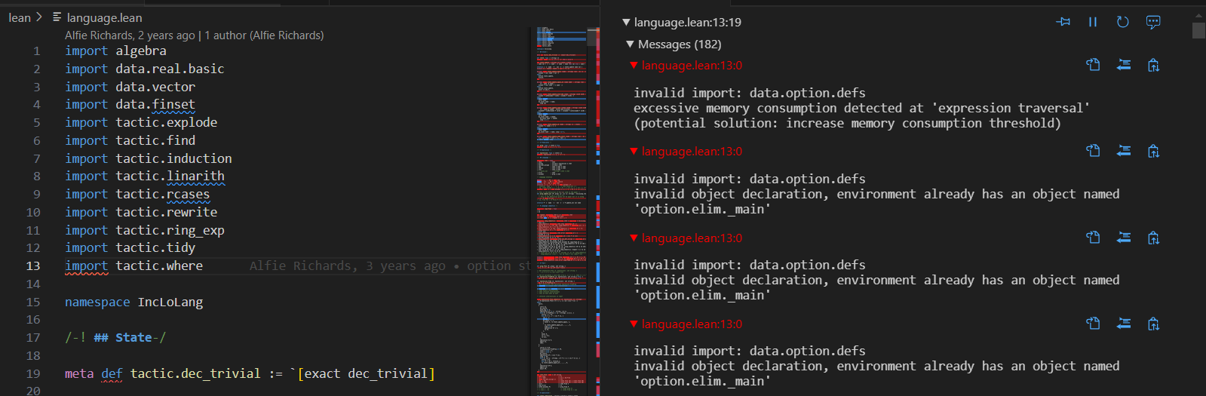Click clipboard icon on the third error message
This screenshot has width=1206, height=396.
point(1153,238)
